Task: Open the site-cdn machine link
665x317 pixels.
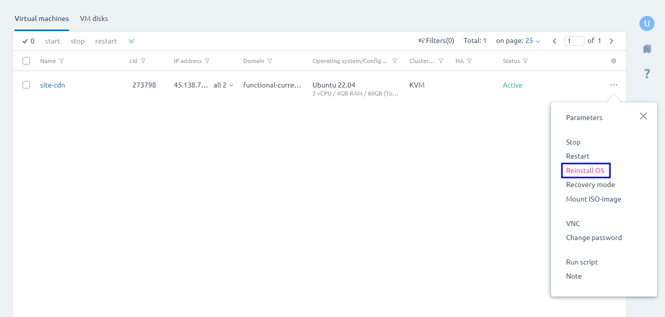Action: (x=53, y=85)
